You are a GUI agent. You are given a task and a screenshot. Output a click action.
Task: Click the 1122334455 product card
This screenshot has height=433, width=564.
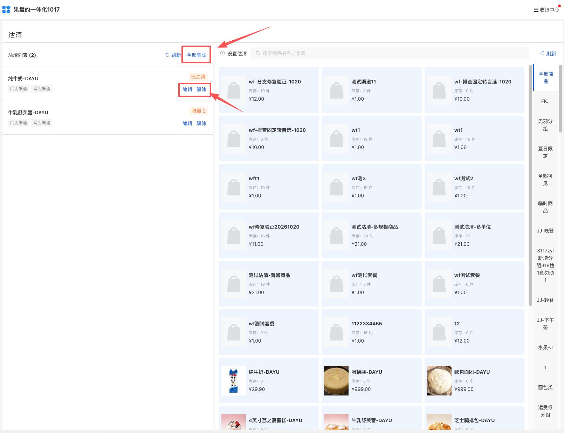tap(371, 332)
